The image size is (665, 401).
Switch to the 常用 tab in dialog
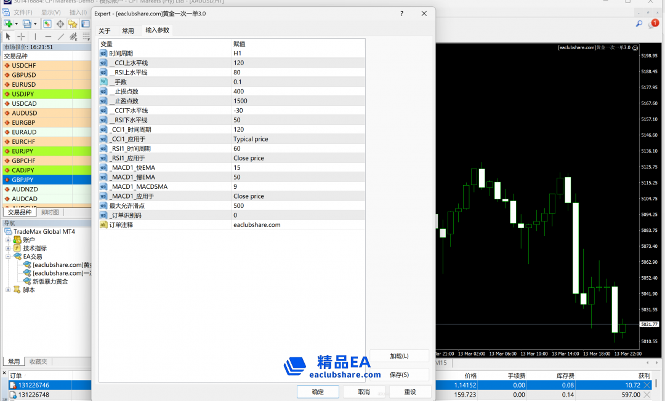click(127, 31)
